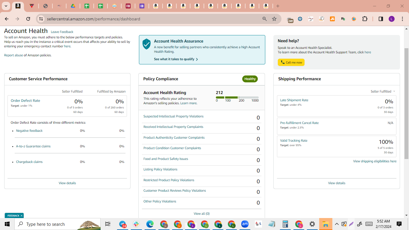Launch Microsoft Edge from the taskbar
Viewport: 409px width, 230px height.
(x=150, y=224)
